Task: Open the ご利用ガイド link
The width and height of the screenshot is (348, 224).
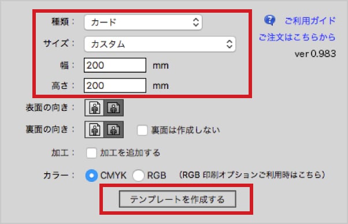Action: [x=310, y=21]
